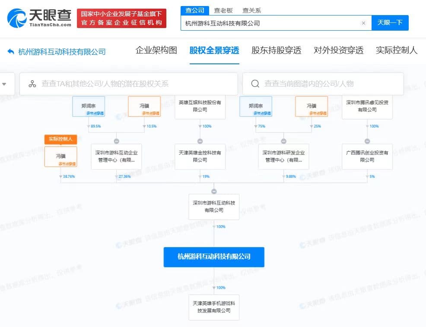This screenshot has height=327, width=426.
Task: Click the magnifier icon in the graph search box
Action: 255,84
